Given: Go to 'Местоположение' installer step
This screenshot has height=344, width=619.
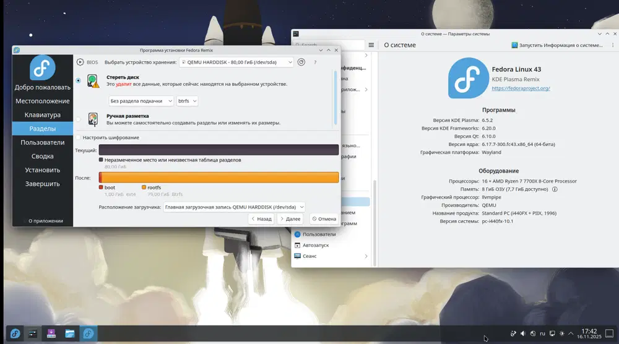Looking at the screenshot, I should click(42, 101).
